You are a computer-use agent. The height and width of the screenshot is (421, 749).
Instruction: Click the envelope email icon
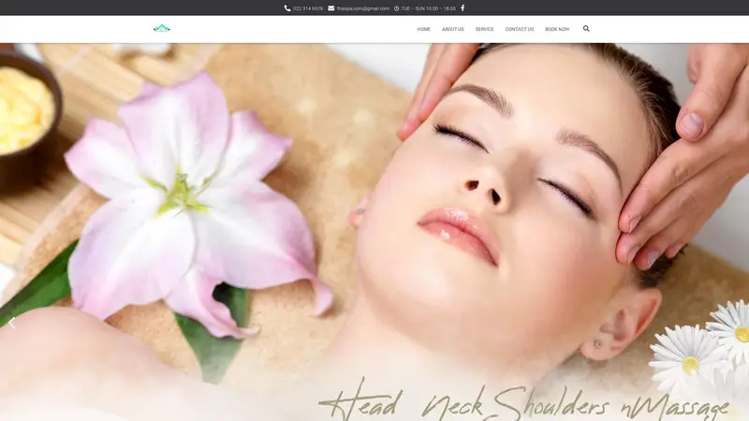click(x=331, y=8)
